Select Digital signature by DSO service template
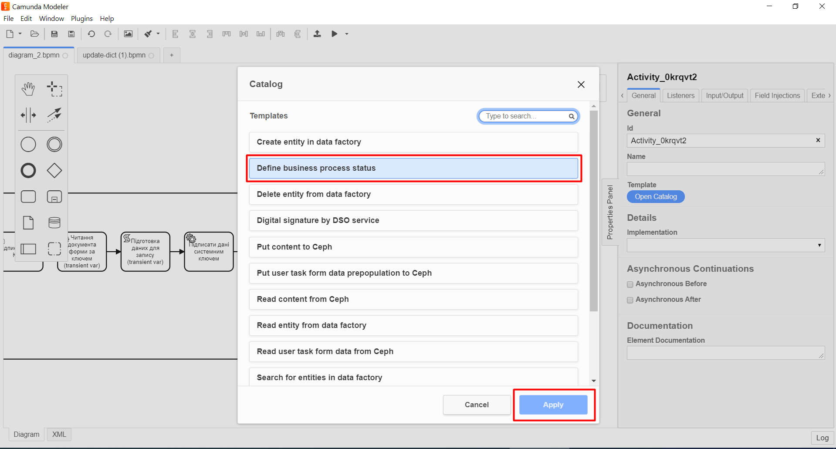The width and height of the screenshot is (836, 449). pos(413,220)
